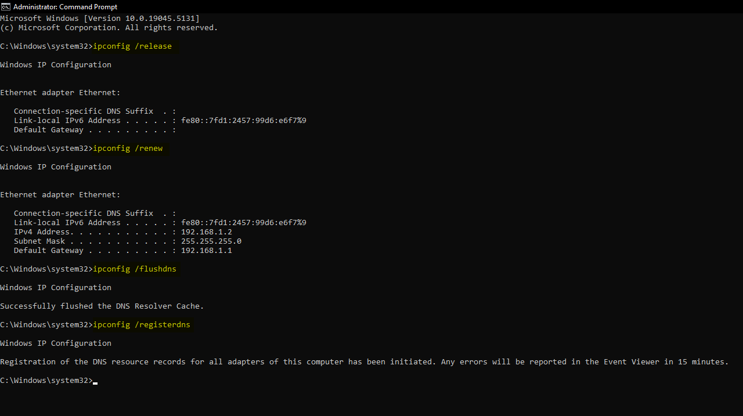Click the 'Connection-specific DNS Suffix' line after renew
Image resolution: width=743 pixels, height=416 pixels.
95,214
